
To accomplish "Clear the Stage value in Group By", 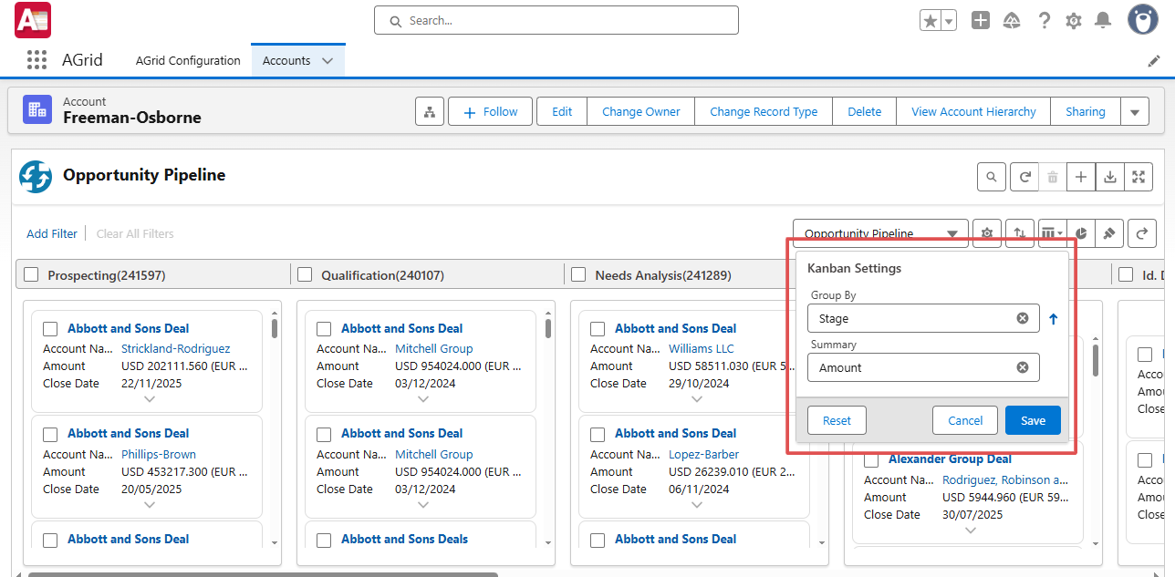I will 1023,318.
